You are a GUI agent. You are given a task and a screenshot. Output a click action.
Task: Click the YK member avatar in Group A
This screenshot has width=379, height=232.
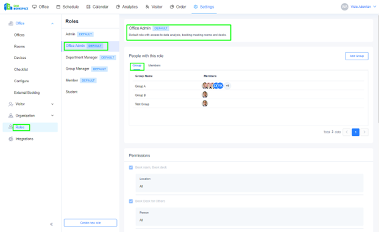point(220,86)
